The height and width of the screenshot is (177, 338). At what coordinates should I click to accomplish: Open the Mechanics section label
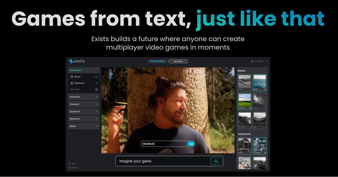coord(75,119)
